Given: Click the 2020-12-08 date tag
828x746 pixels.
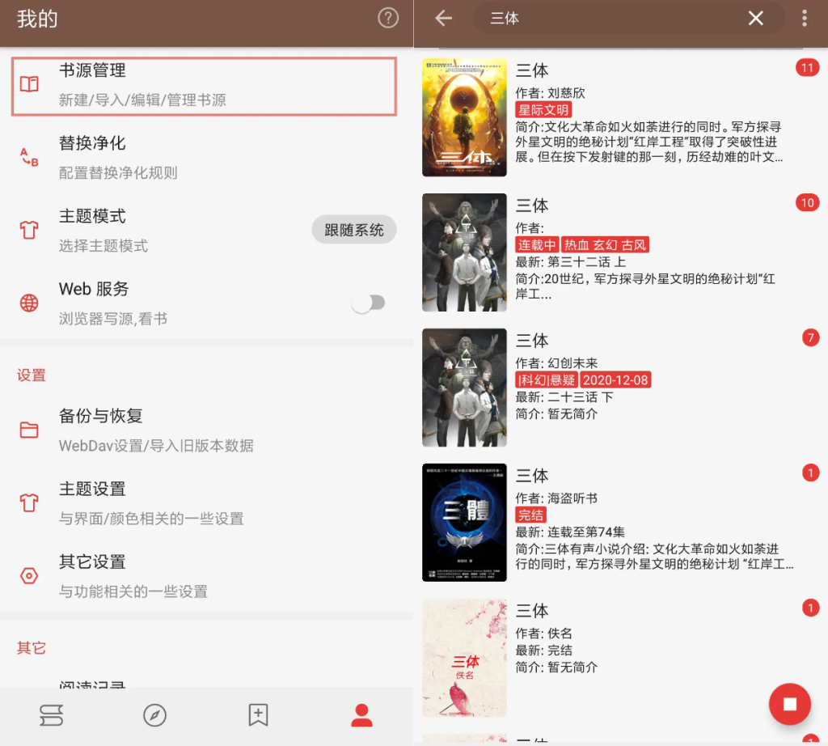Looking at the screenshot, I should click(615, 379).
